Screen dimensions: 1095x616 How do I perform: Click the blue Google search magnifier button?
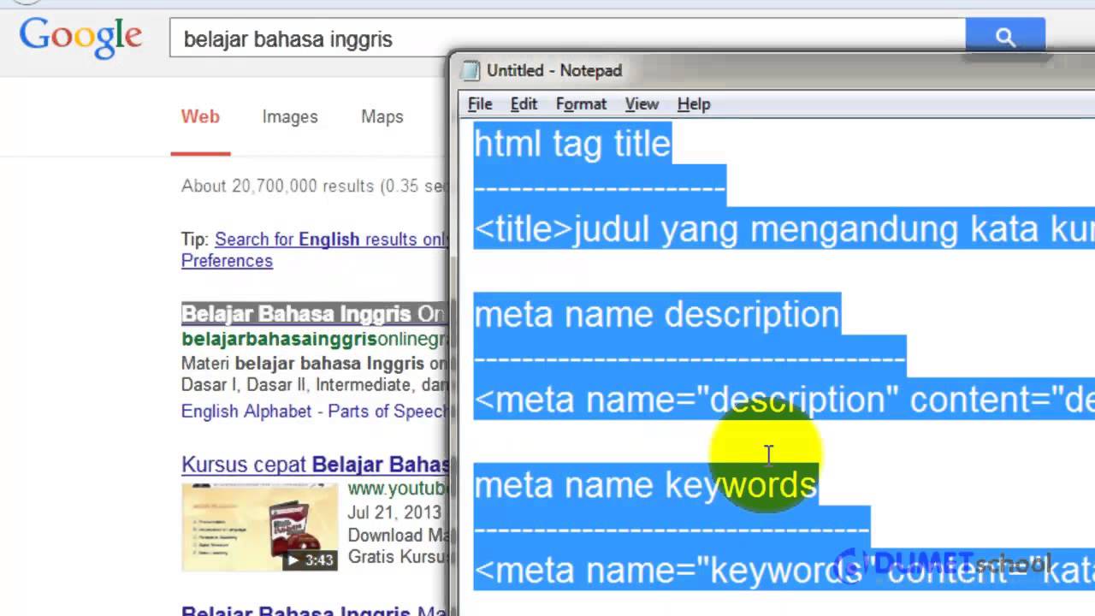[1005, 37]
